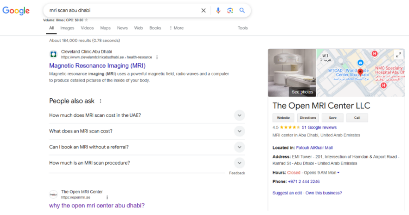Open the Fotouh AlKhair Mall link
The image size is (409, 215).
[x=314, y=148]
